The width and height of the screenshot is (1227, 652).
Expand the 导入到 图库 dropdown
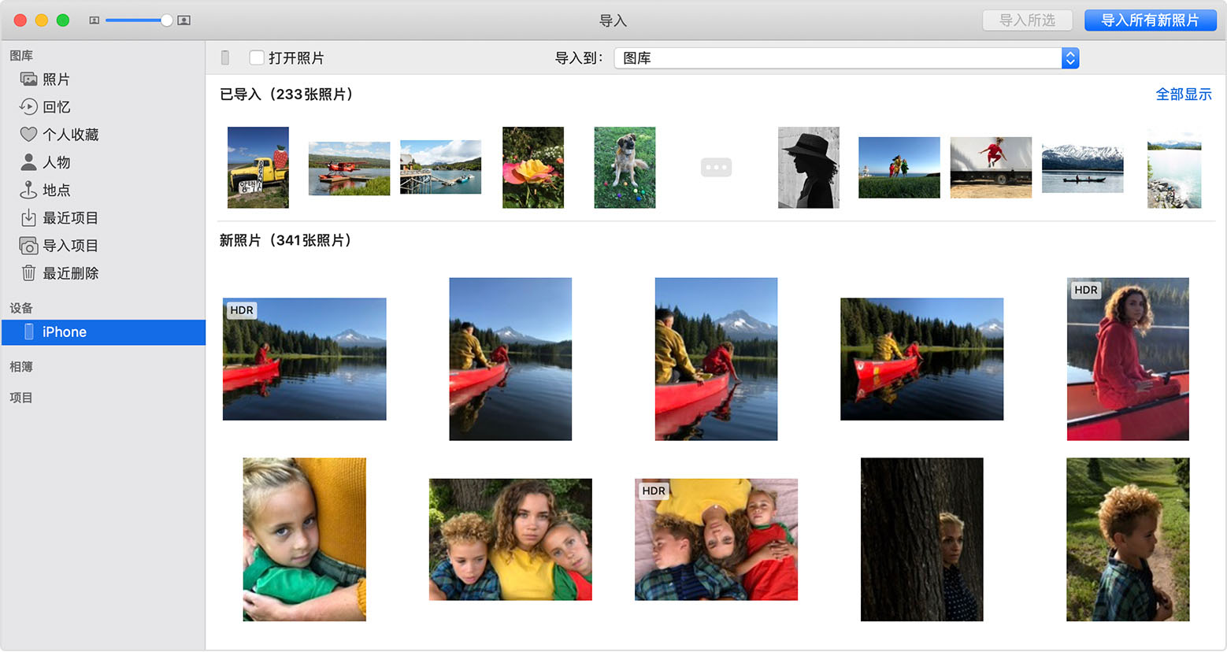[x=1069, y=58]
